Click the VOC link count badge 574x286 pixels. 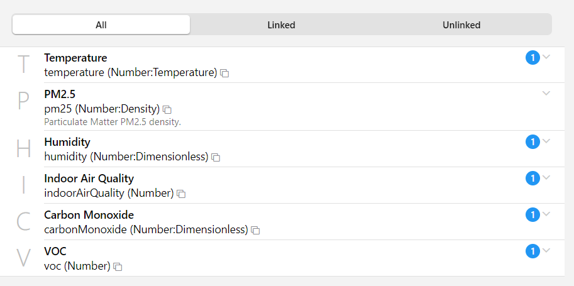tap(533, 251)
